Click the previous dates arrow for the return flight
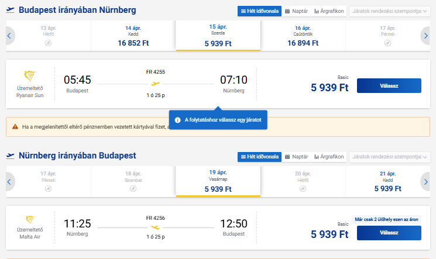 9,182
